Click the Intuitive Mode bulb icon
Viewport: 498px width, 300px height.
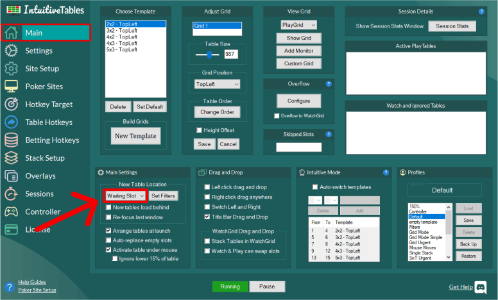[x=302, y=172]
